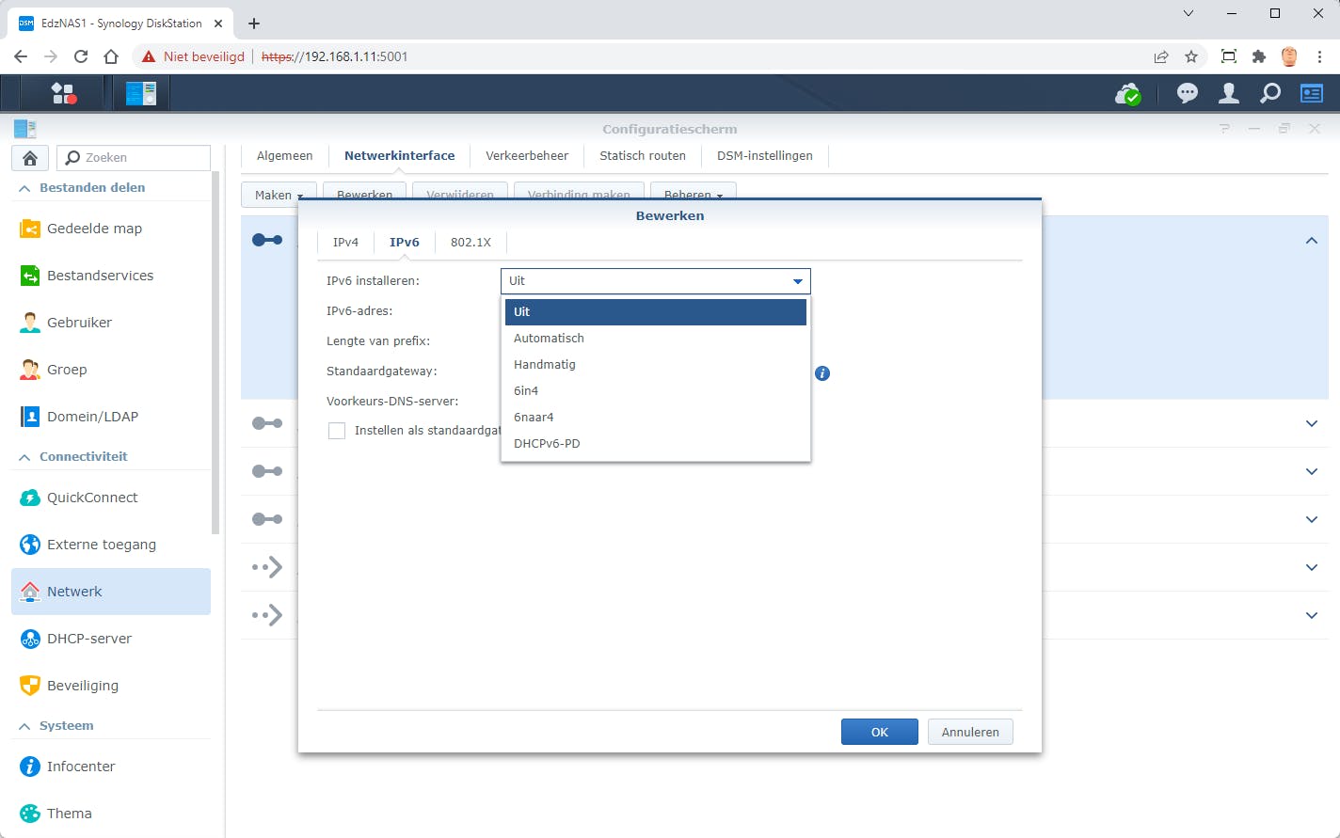Open the Maken dropdown button
Screen dimensions: 1340x838
tap(279, 194)
